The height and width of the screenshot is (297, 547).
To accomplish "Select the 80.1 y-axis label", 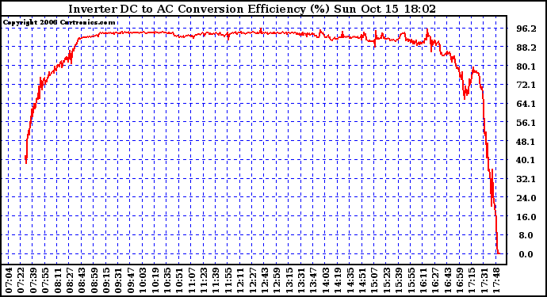I will [x=526, y=67].
